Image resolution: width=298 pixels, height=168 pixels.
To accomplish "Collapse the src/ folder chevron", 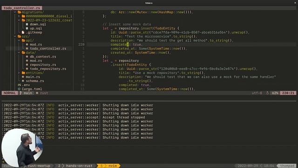I will 15,36.
